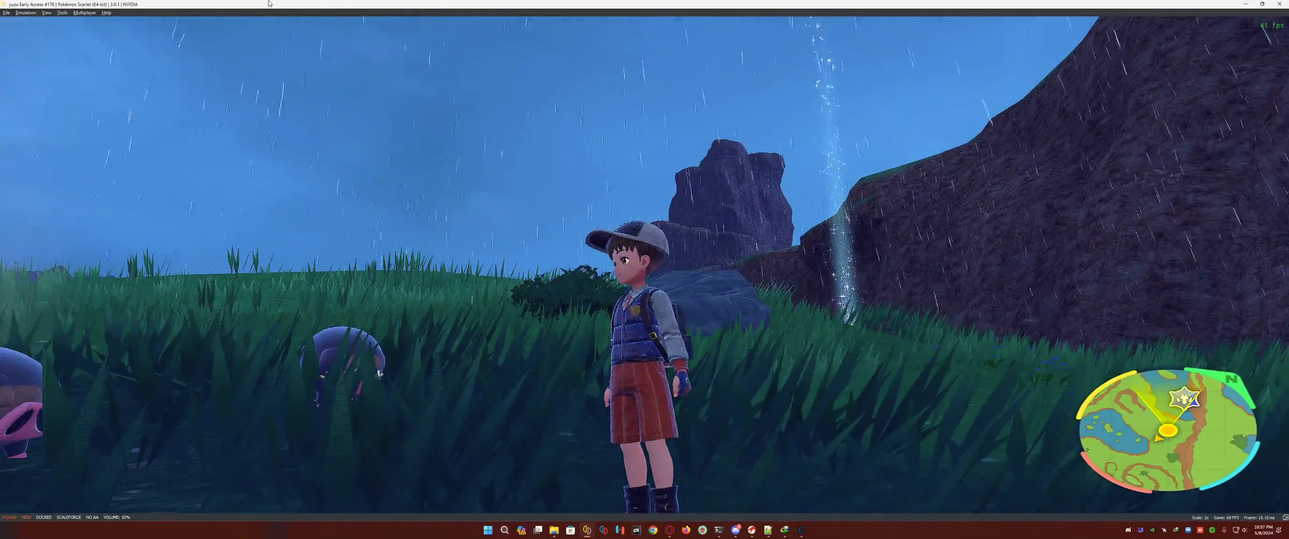Change the SCALEFORCE filter setting
This screenshot has width=1289, height=539.
68,517
